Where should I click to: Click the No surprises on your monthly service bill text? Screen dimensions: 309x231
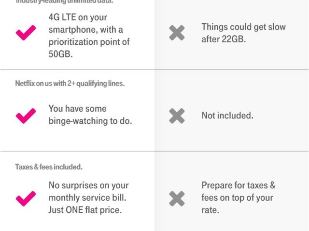tap(88, 192)
